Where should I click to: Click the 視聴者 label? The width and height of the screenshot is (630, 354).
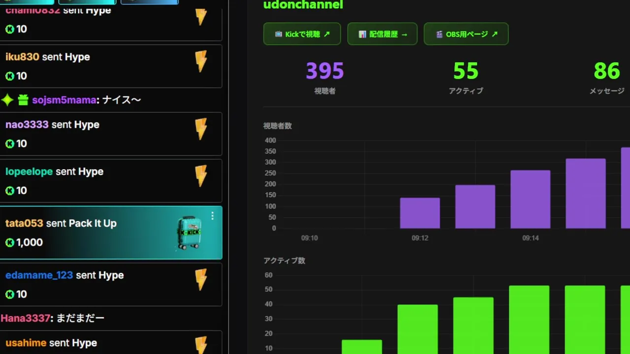point(325,91)
